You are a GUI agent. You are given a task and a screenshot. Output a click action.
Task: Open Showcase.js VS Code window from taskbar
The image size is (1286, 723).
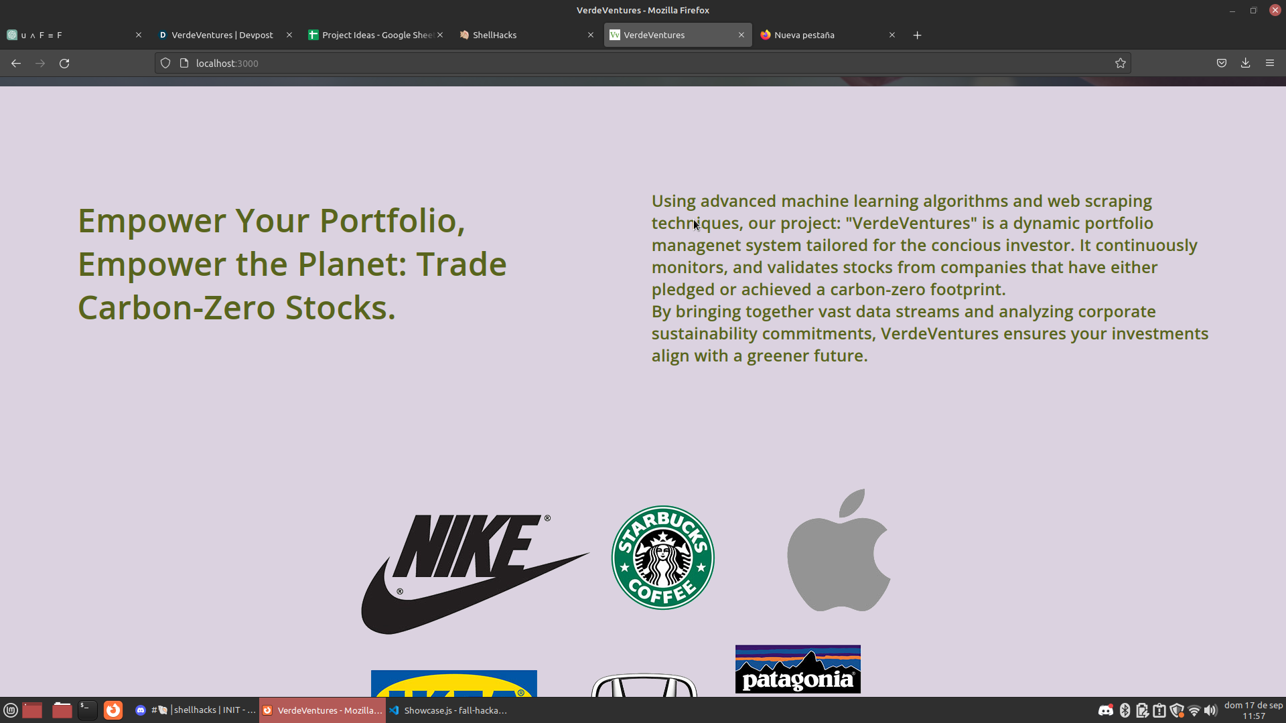pos(449,710)
